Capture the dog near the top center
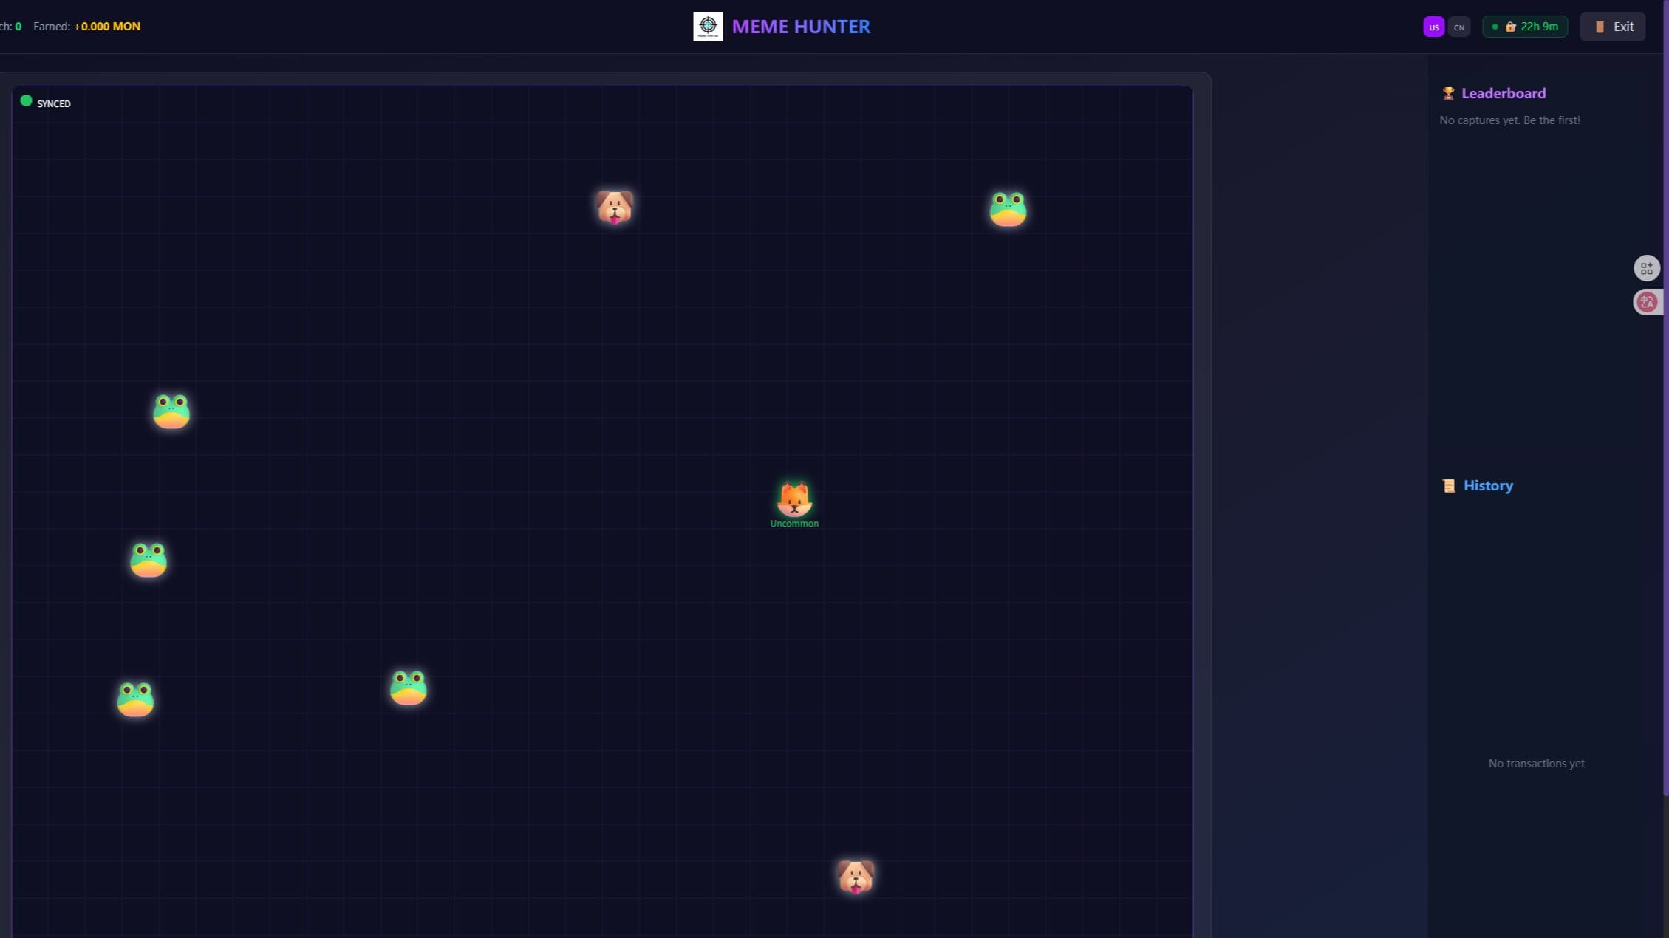 (x=615, y=207)
